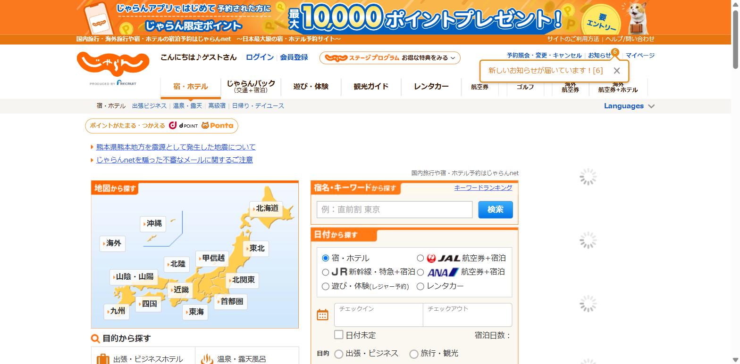Viewport: 740px width, 364px height.
Task: Click 予約照会・変更・キャンセル link
Action: pyautogui.click(x=544, y=55)
